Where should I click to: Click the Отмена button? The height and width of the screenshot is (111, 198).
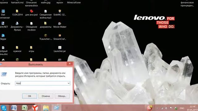[46, 96]
